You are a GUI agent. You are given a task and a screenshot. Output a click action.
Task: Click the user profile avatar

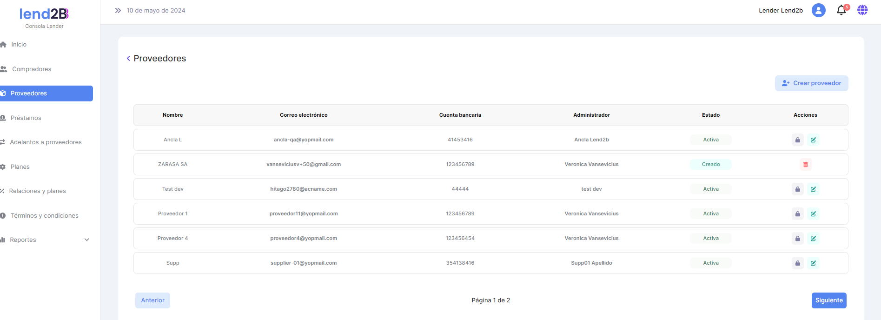818,10
